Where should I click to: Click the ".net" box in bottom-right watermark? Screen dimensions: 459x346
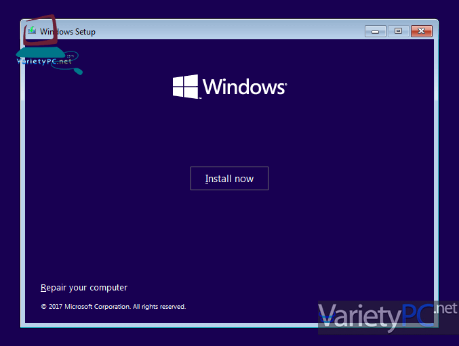point(445,309)
